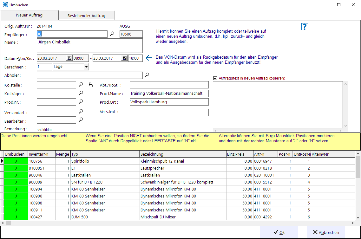Confirm with the Ok button

[x=279, y=232]
